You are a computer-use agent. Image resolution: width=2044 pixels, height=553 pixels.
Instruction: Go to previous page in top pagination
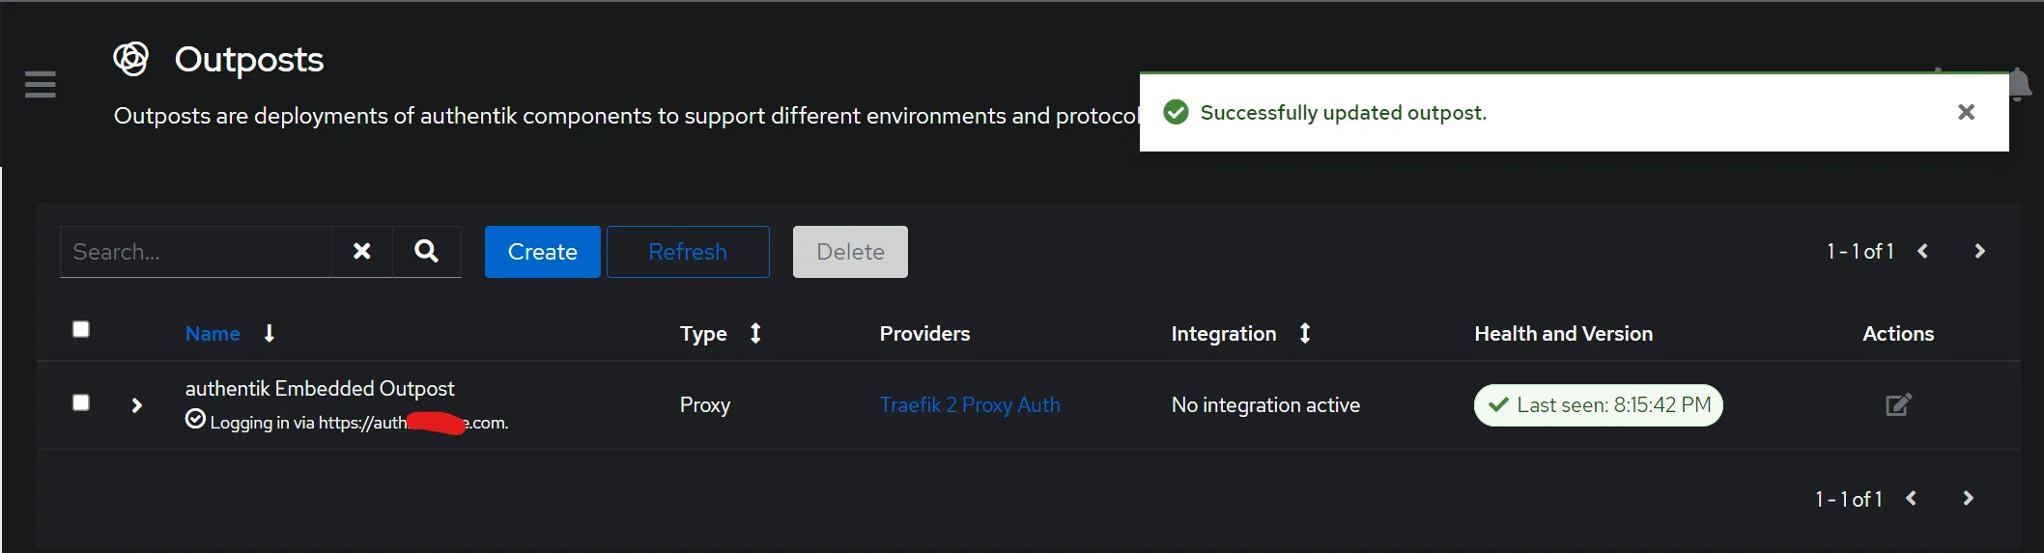click(1923, 252)
